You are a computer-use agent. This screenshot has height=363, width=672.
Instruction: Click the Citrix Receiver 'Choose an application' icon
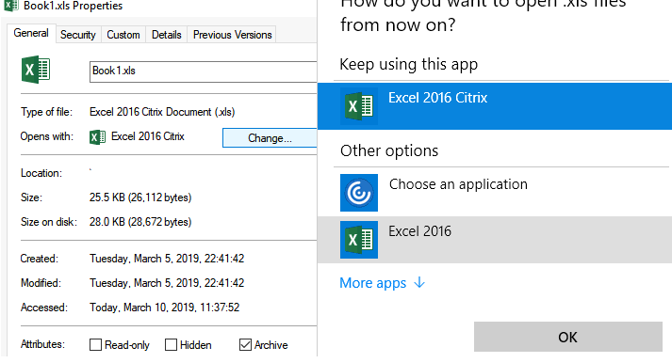(x=359, y=193)
